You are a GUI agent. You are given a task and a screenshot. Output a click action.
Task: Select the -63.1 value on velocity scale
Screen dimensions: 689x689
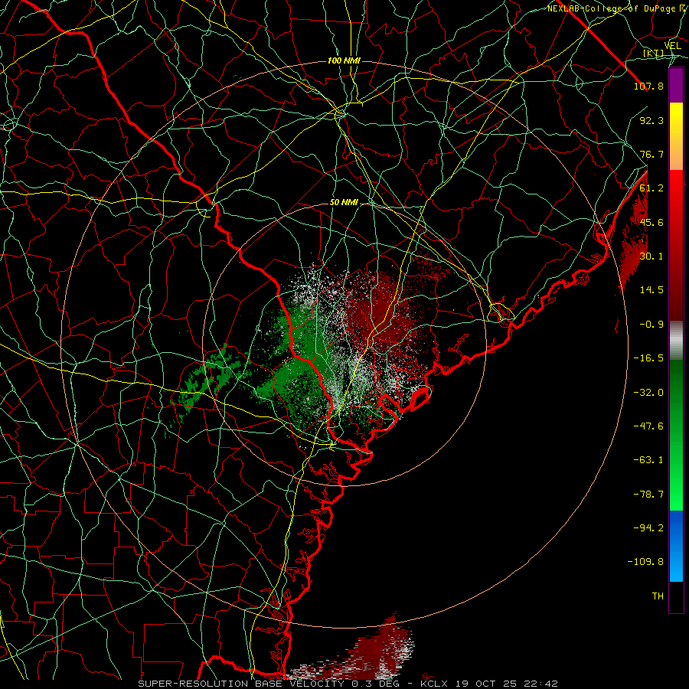pyautogui.click(x=648, y=460)
